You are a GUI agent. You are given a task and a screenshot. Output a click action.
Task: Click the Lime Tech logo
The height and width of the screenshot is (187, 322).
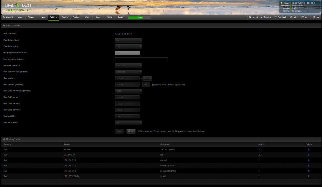tap(18, 5)
